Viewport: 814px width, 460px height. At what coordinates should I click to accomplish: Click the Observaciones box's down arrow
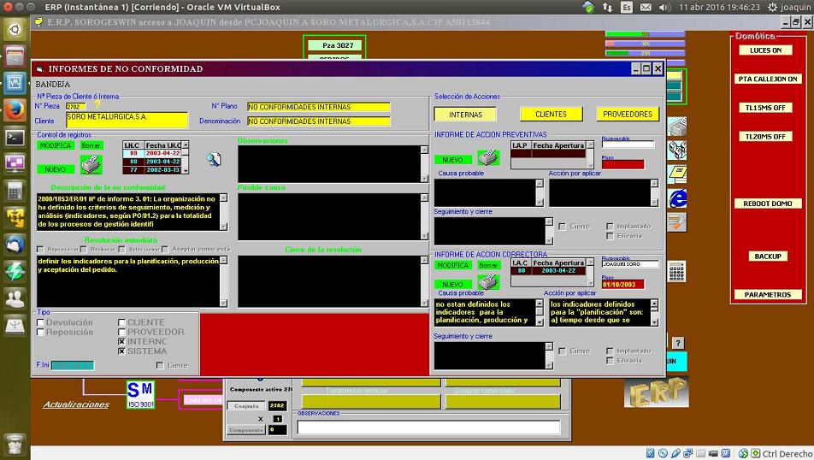tap(424, 178)
